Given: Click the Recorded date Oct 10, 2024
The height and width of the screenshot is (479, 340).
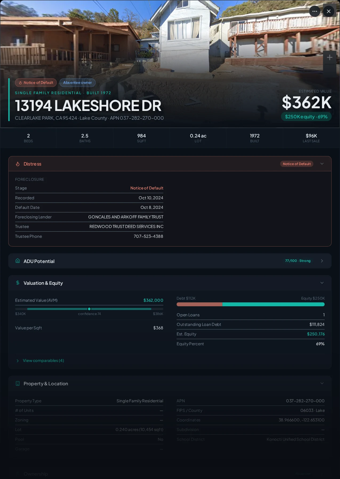Looking at the screenshot, I should click(151, 198).
